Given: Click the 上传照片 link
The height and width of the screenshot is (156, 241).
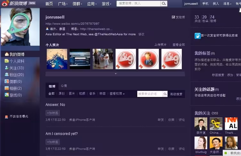Looking at the screenshot, I should click(160, 44).
